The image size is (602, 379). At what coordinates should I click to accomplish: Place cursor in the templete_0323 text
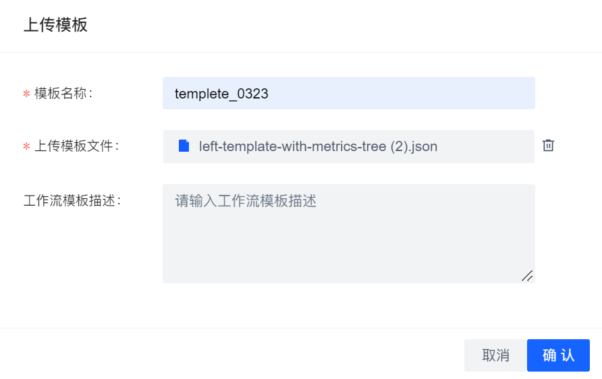click(221, 94)
